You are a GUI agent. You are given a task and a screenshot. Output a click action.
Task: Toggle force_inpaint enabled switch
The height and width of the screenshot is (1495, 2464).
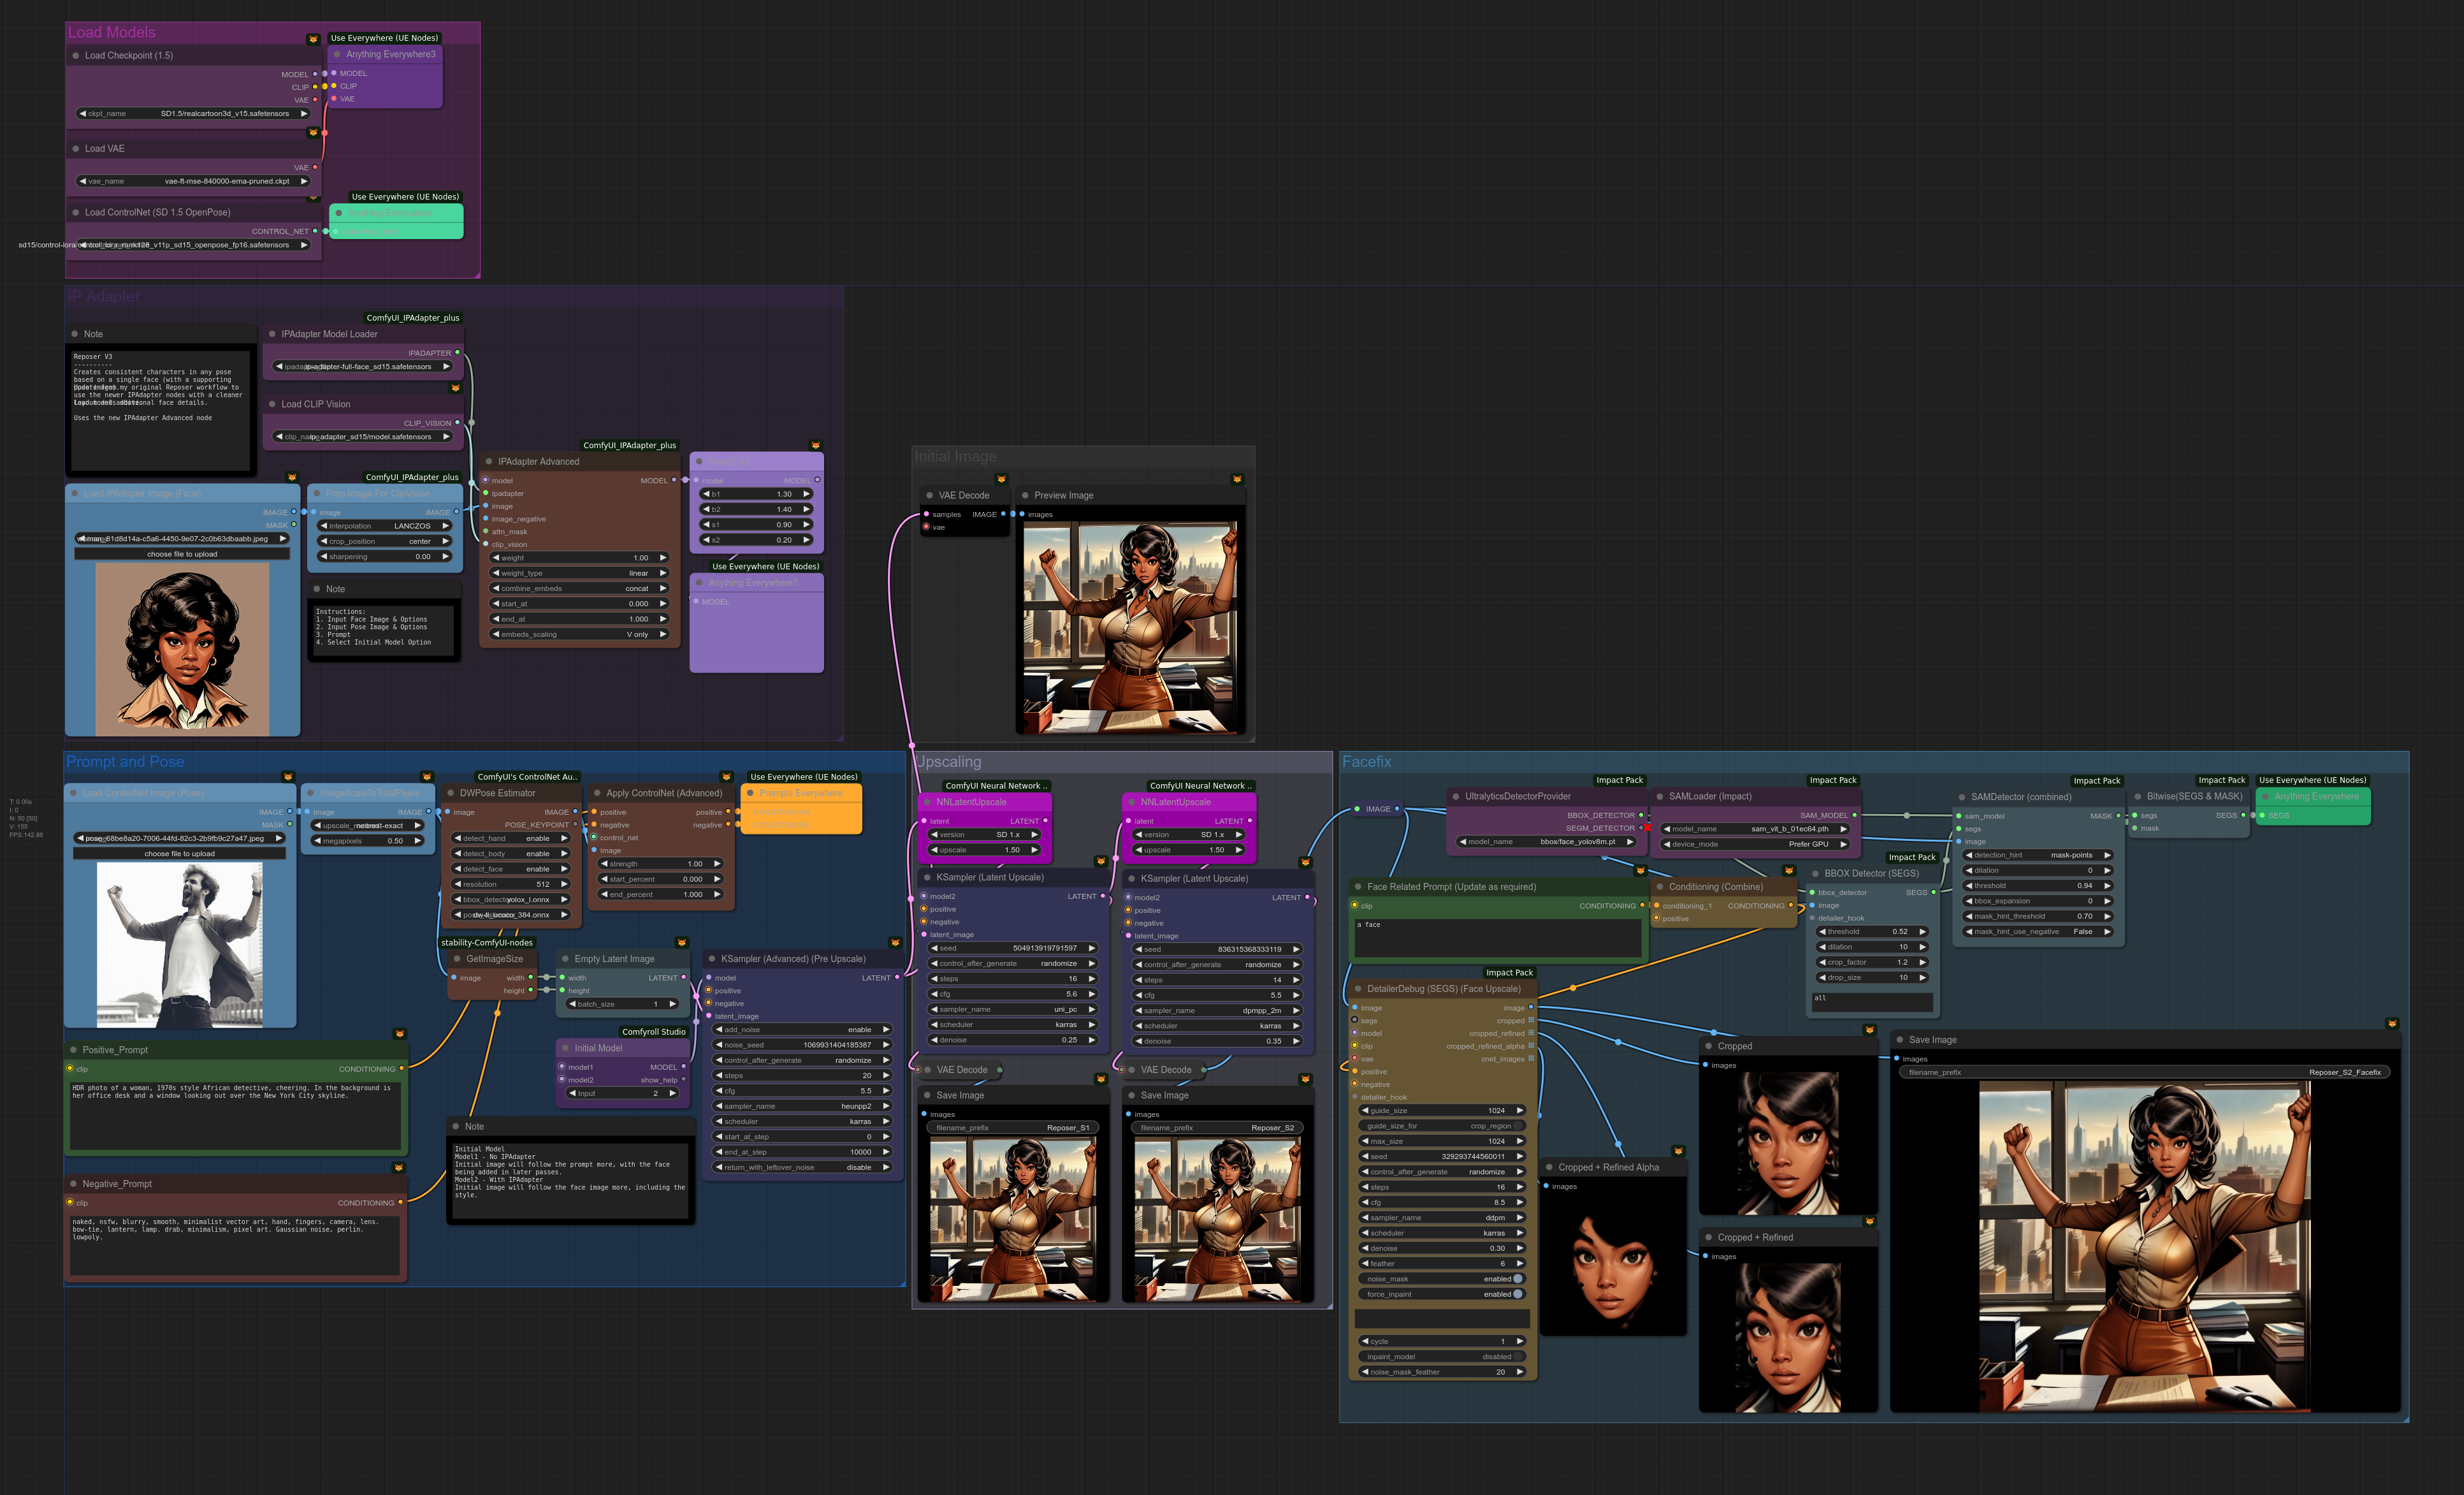click(1517, 1294)
